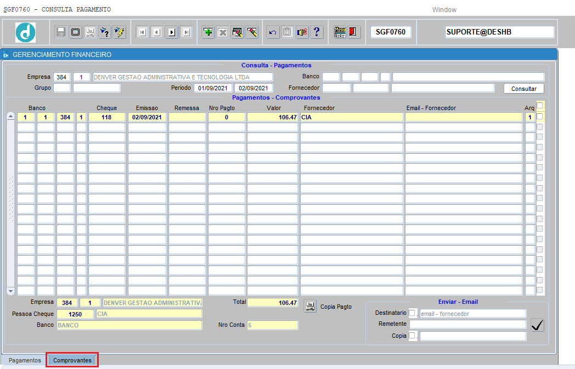Viewport: 575px width, 369px height.
Task: Click the Delete Record X icon
Action: coord(223,32)
